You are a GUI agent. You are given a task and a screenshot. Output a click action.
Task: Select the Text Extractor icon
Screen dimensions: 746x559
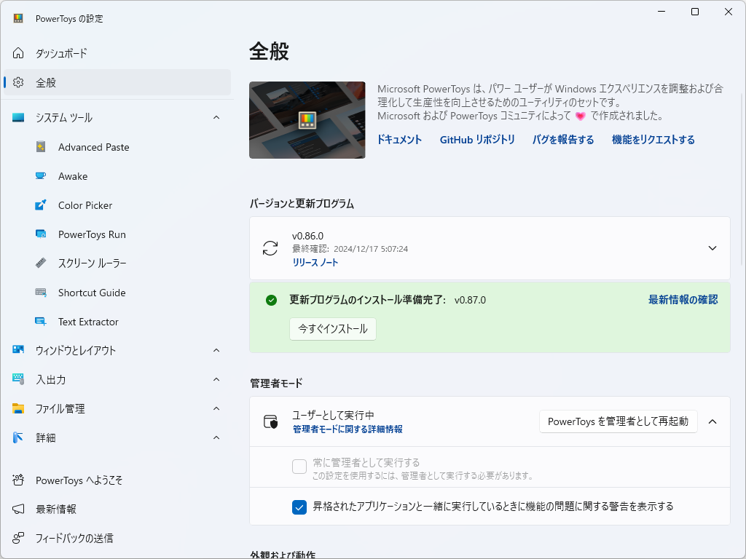[41, 322]
